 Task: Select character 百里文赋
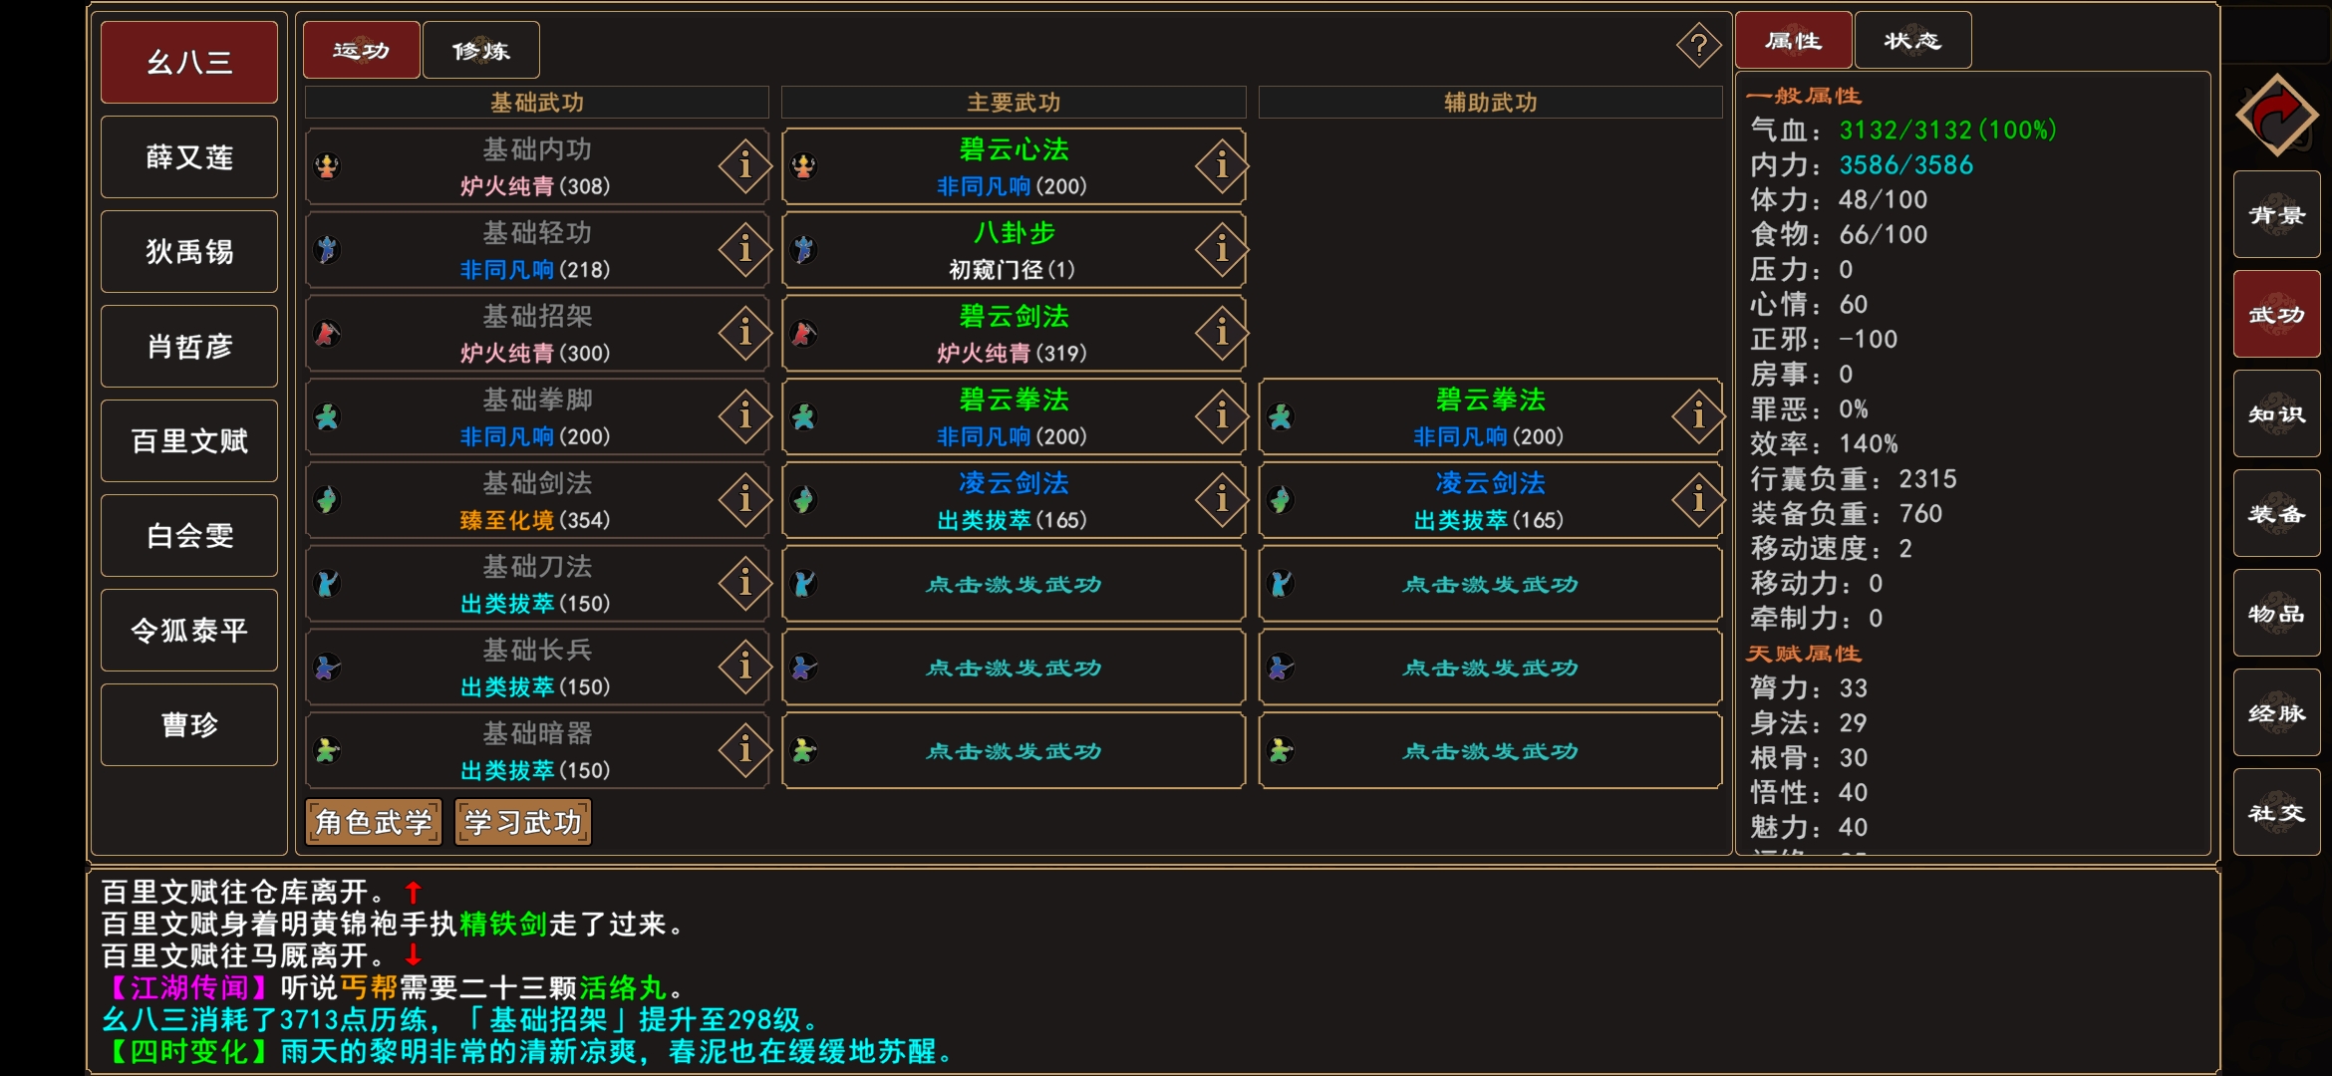(x=189, y=441)
